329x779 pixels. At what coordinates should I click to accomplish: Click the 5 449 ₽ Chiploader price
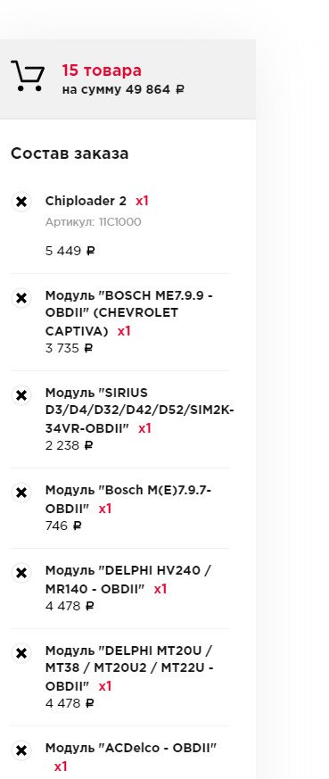pos(70,251)
